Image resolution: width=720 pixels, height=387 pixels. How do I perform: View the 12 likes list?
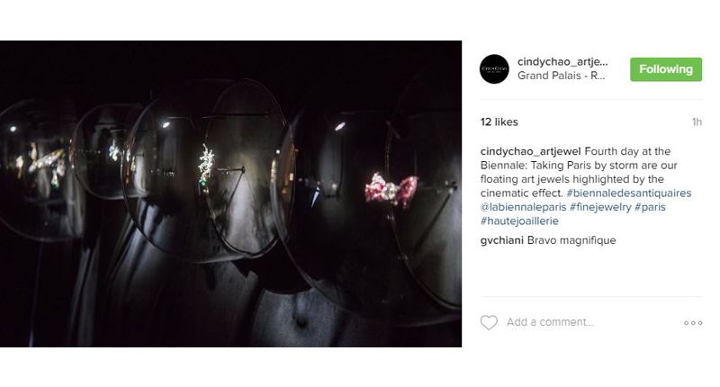pyautogui.click(x=499, y=122)
